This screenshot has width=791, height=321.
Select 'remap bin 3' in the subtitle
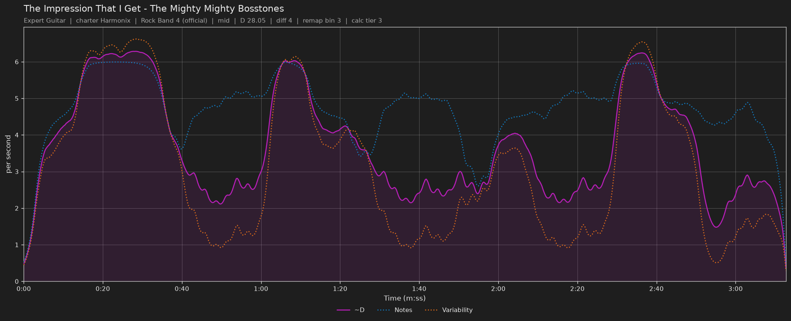tap(322, 21)
